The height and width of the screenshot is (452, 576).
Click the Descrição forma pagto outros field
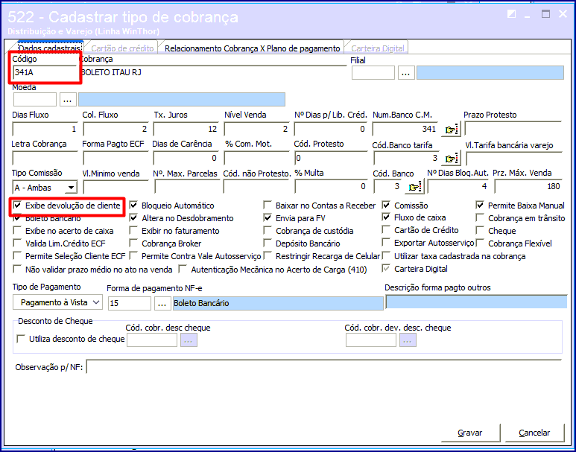click(x=476, y=302)
